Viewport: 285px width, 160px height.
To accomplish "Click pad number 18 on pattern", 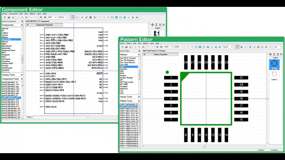I will (241, 99).
